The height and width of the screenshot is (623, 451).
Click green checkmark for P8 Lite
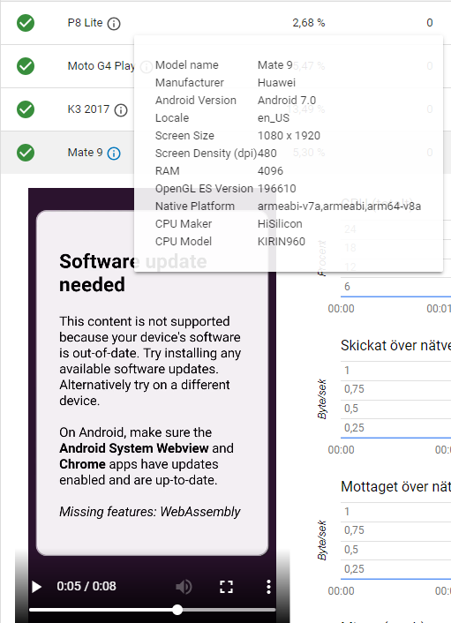tap(26, 23)
